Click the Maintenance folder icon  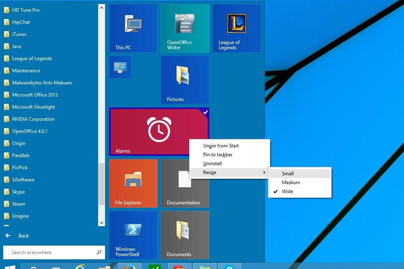coord(6,71)
